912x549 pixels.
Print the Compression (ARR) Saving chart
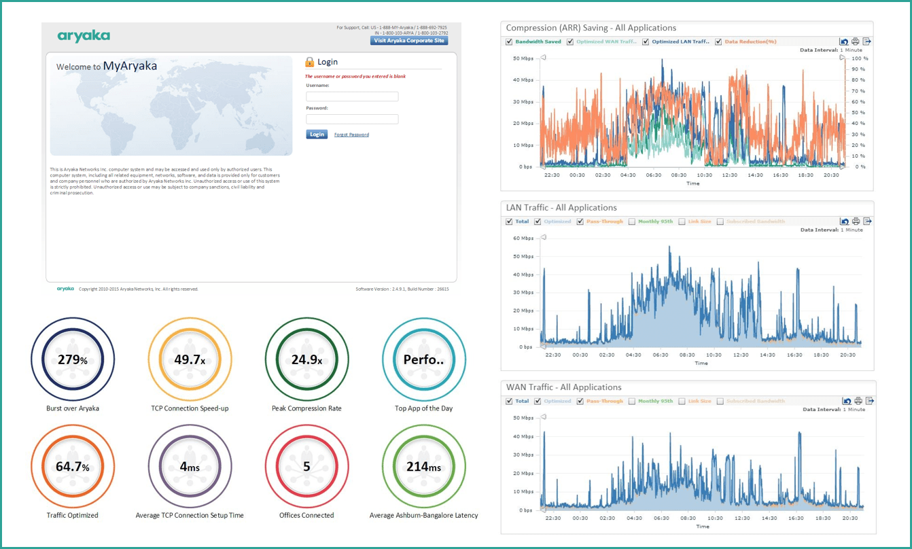click(x=856, y=42)
